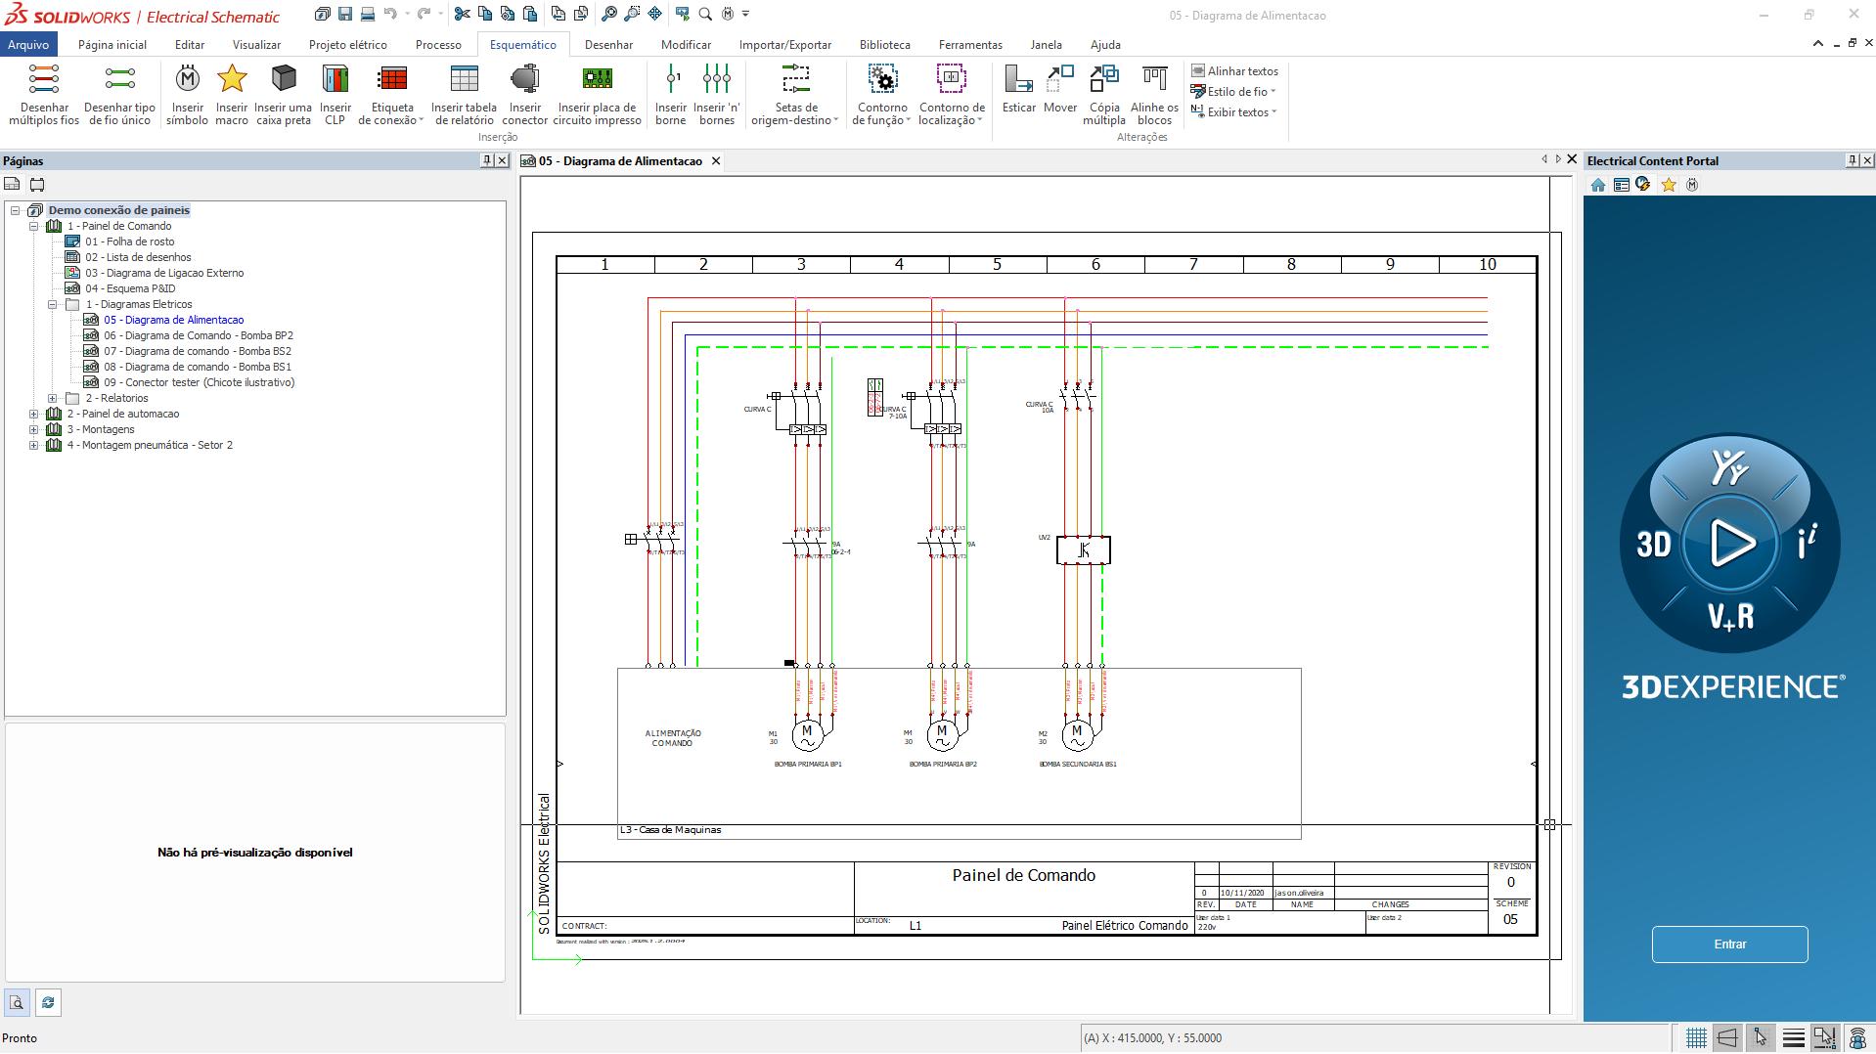Select Desenhar tipo de fio único tool
This screenshot has width=1876, height=1054.
coord(119,95)
